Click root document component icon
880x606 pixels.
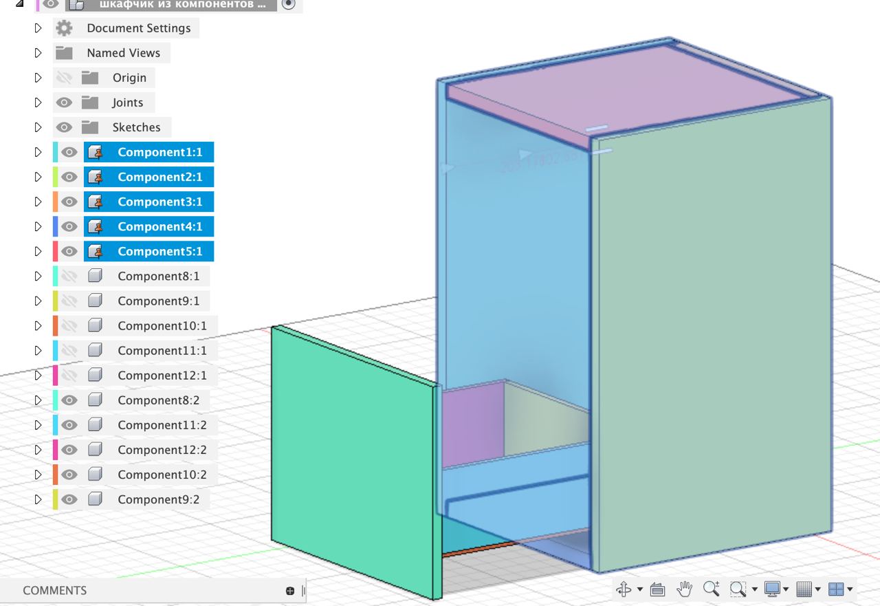tap(76, 4)
